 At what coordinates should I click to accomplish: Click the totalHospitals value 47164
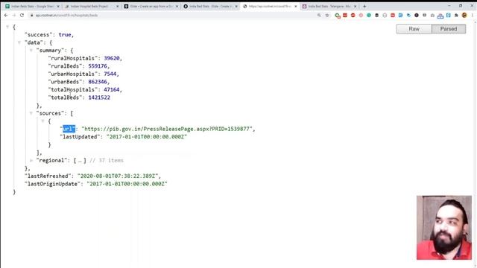112,89
